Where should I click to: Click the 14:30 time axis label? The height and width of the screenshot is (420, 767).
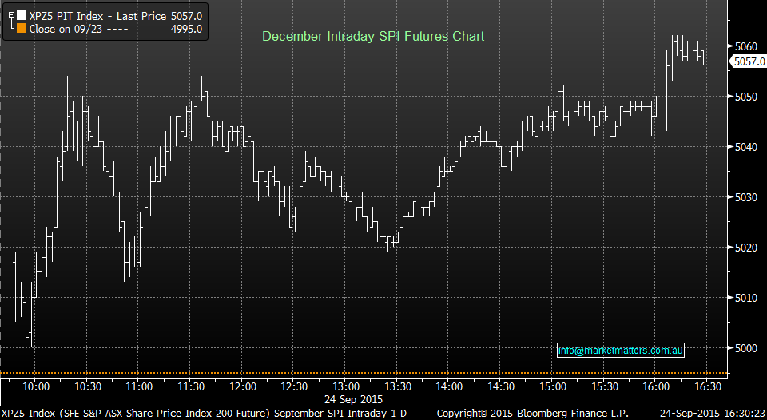pos(502,386)
